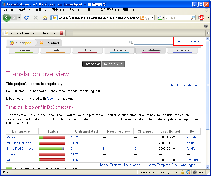Click the RSS feed icon in the address bar
This screenshot has width=211, height=176.
[142, 18]
